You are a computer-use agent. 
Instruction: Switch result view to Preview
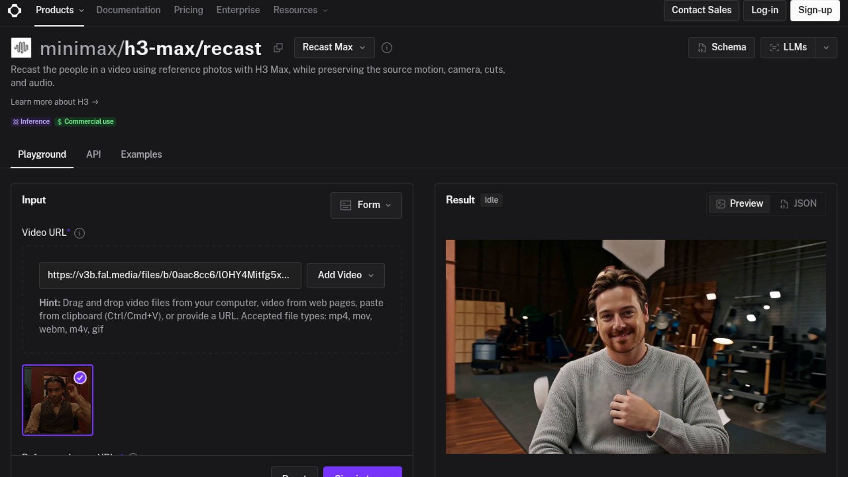click(x=739, y=204)
